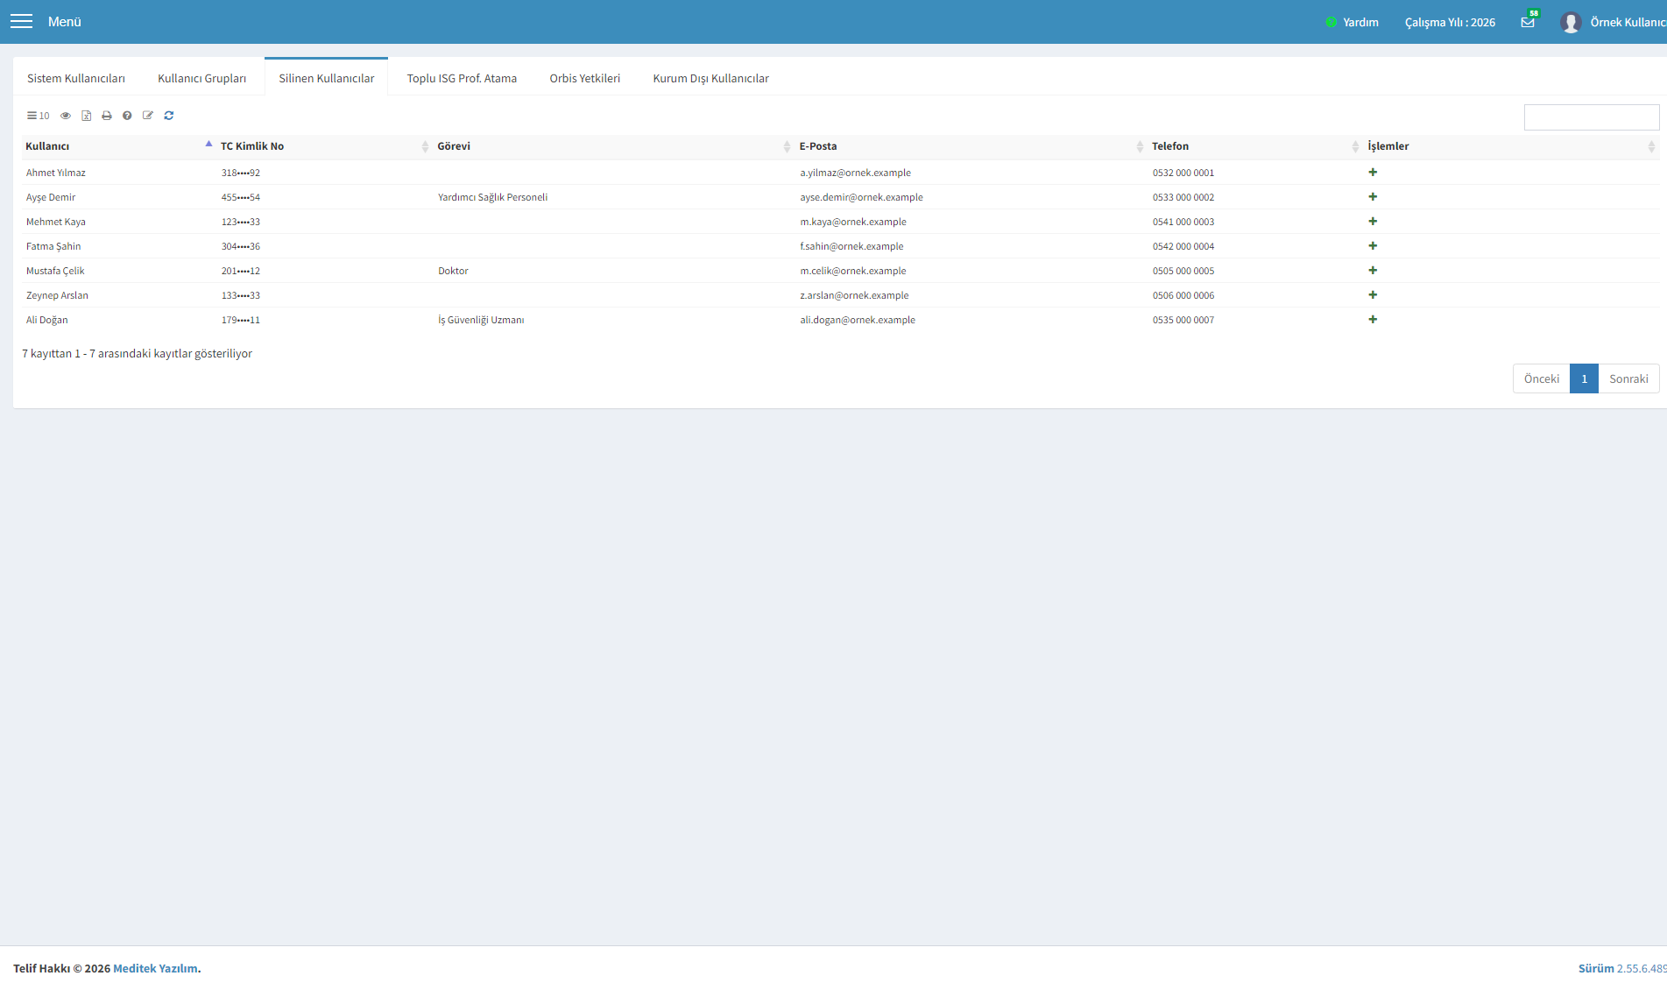
Task: Open the Orbis Yetkileri tab
Action: click(585, 78)
